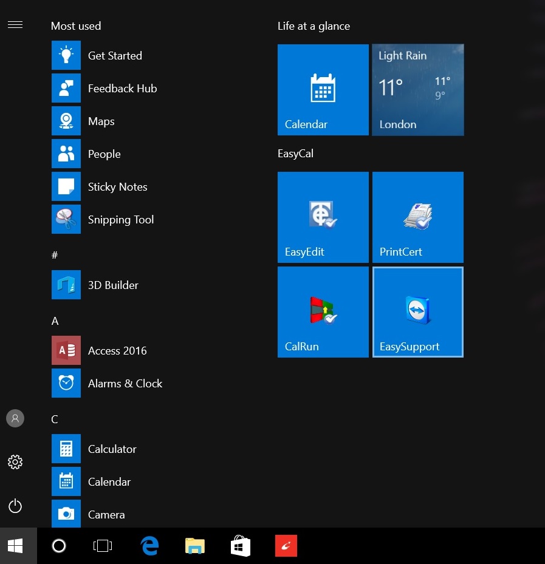The width and height of the screenshot is (545, 564).
Task: Open Feedback Hub from Most used
Action: point(122,89)
